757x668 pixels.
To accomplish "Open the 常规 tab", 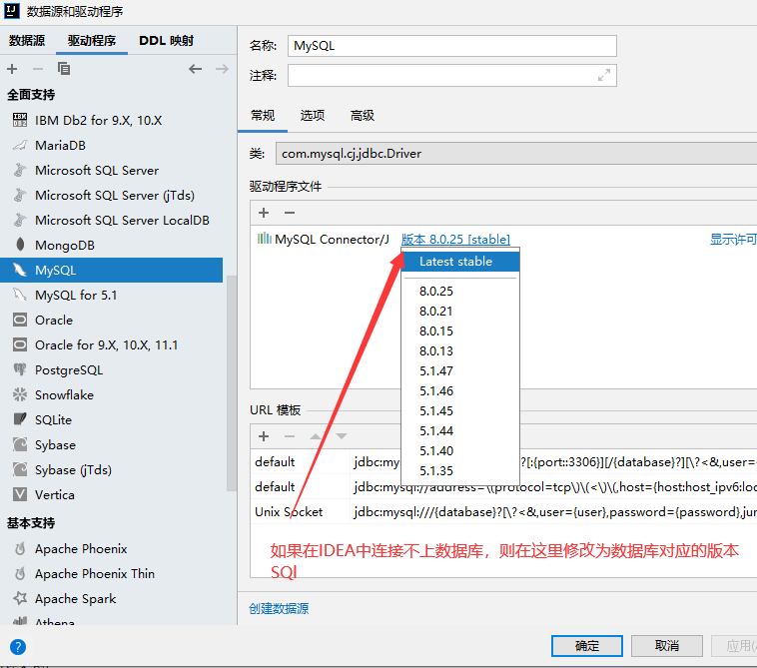I will [262, 116].
